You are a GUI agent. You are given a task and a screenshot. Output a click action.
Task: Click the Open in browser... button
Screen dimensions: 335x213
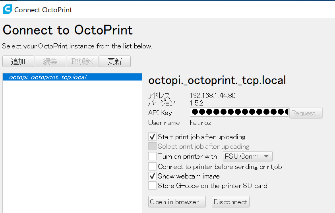pyautogui.click(x=177, y=202)
